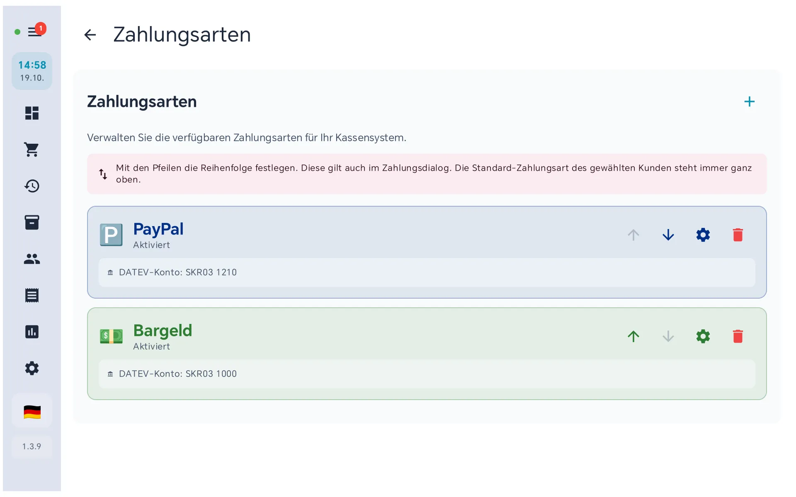Open settings gear in the sidebar
Viewport: 796px width, 497px height.
[32, 368]
